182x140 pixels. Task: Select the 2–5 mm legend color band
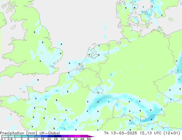pyautogui.click(x=25, y=136)
